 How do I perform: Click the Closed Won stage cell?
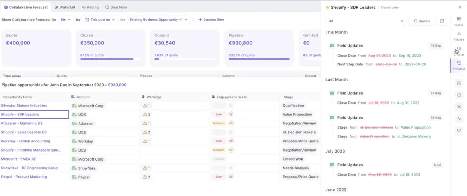click(x=293, y=159)
